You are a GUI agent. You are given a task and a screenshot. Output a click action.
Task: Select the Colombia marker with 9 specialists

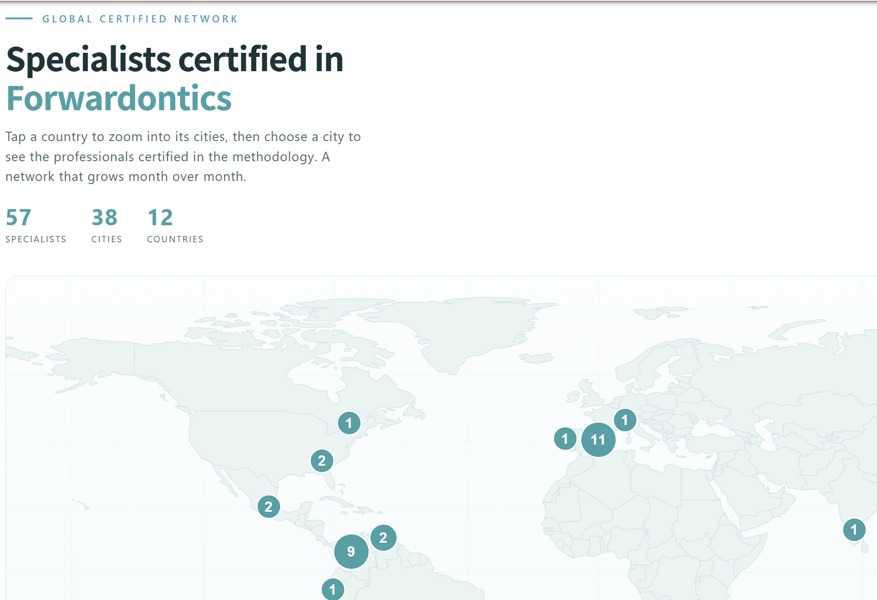pyautogui.click(x=351, y=551)
